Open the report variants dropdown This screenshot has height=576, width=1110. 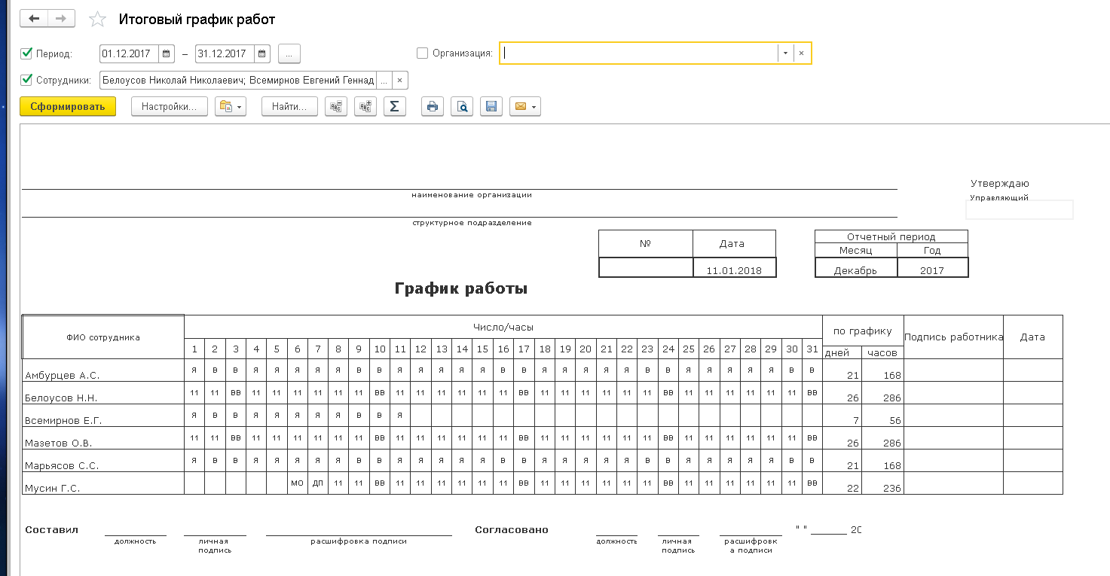(x=231, y=107)
